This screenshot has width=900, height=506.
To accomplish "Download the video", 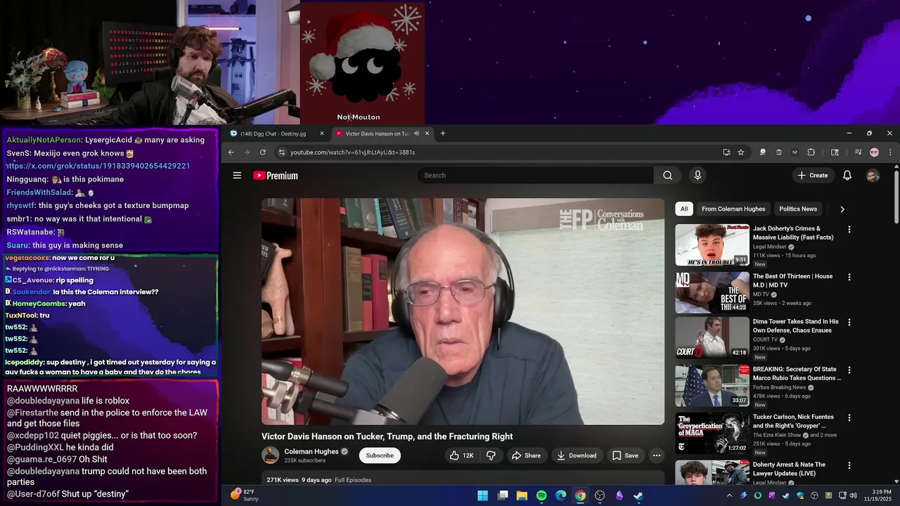I will [x=577, y=455].
